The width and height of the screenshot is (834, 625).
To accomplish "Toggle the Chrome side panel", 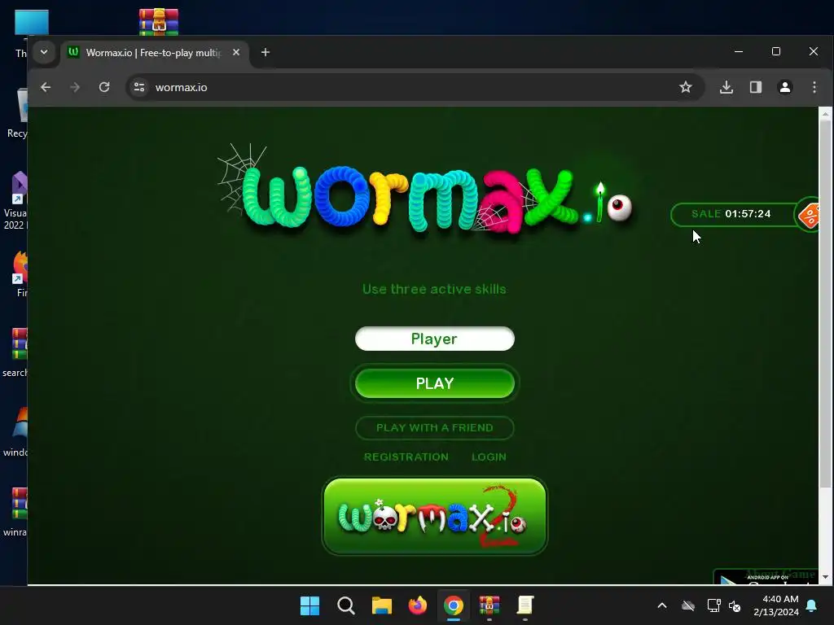I will [755, 87].
